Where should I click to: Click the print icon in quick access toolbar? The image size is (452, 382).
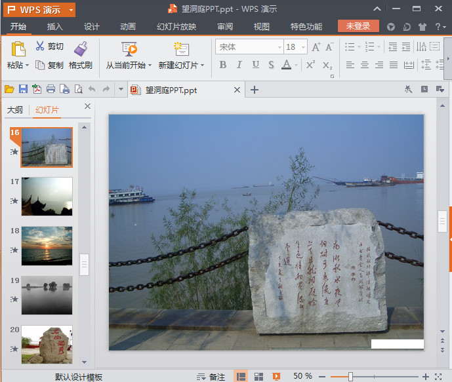click(51, 90)
